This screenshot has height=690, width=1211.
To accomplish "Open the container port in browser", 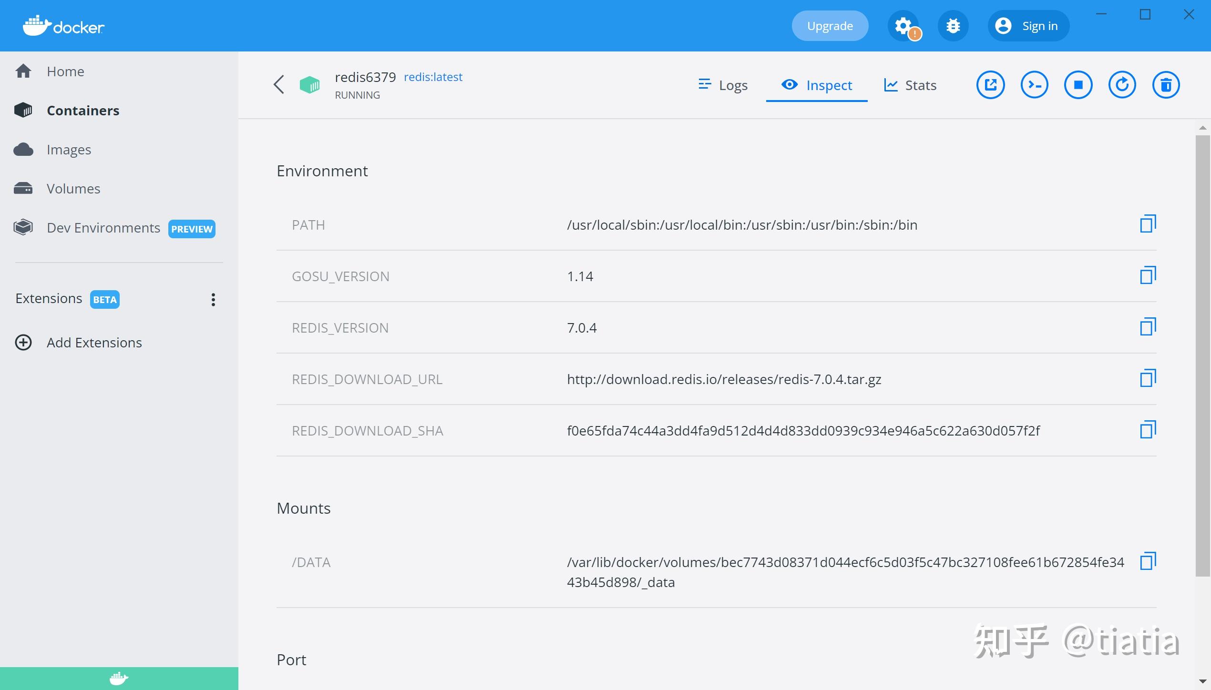I will (x=991, y=84).
